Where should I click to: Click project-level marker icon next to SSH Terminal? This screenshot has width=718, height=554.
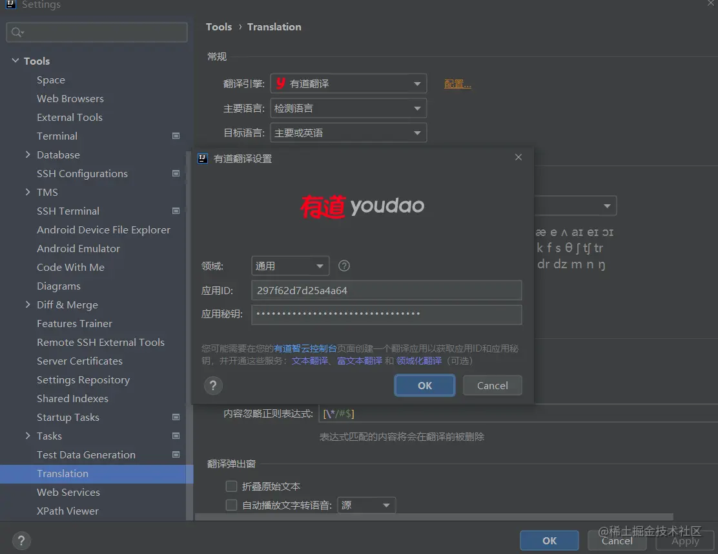[x=176, y=211]
